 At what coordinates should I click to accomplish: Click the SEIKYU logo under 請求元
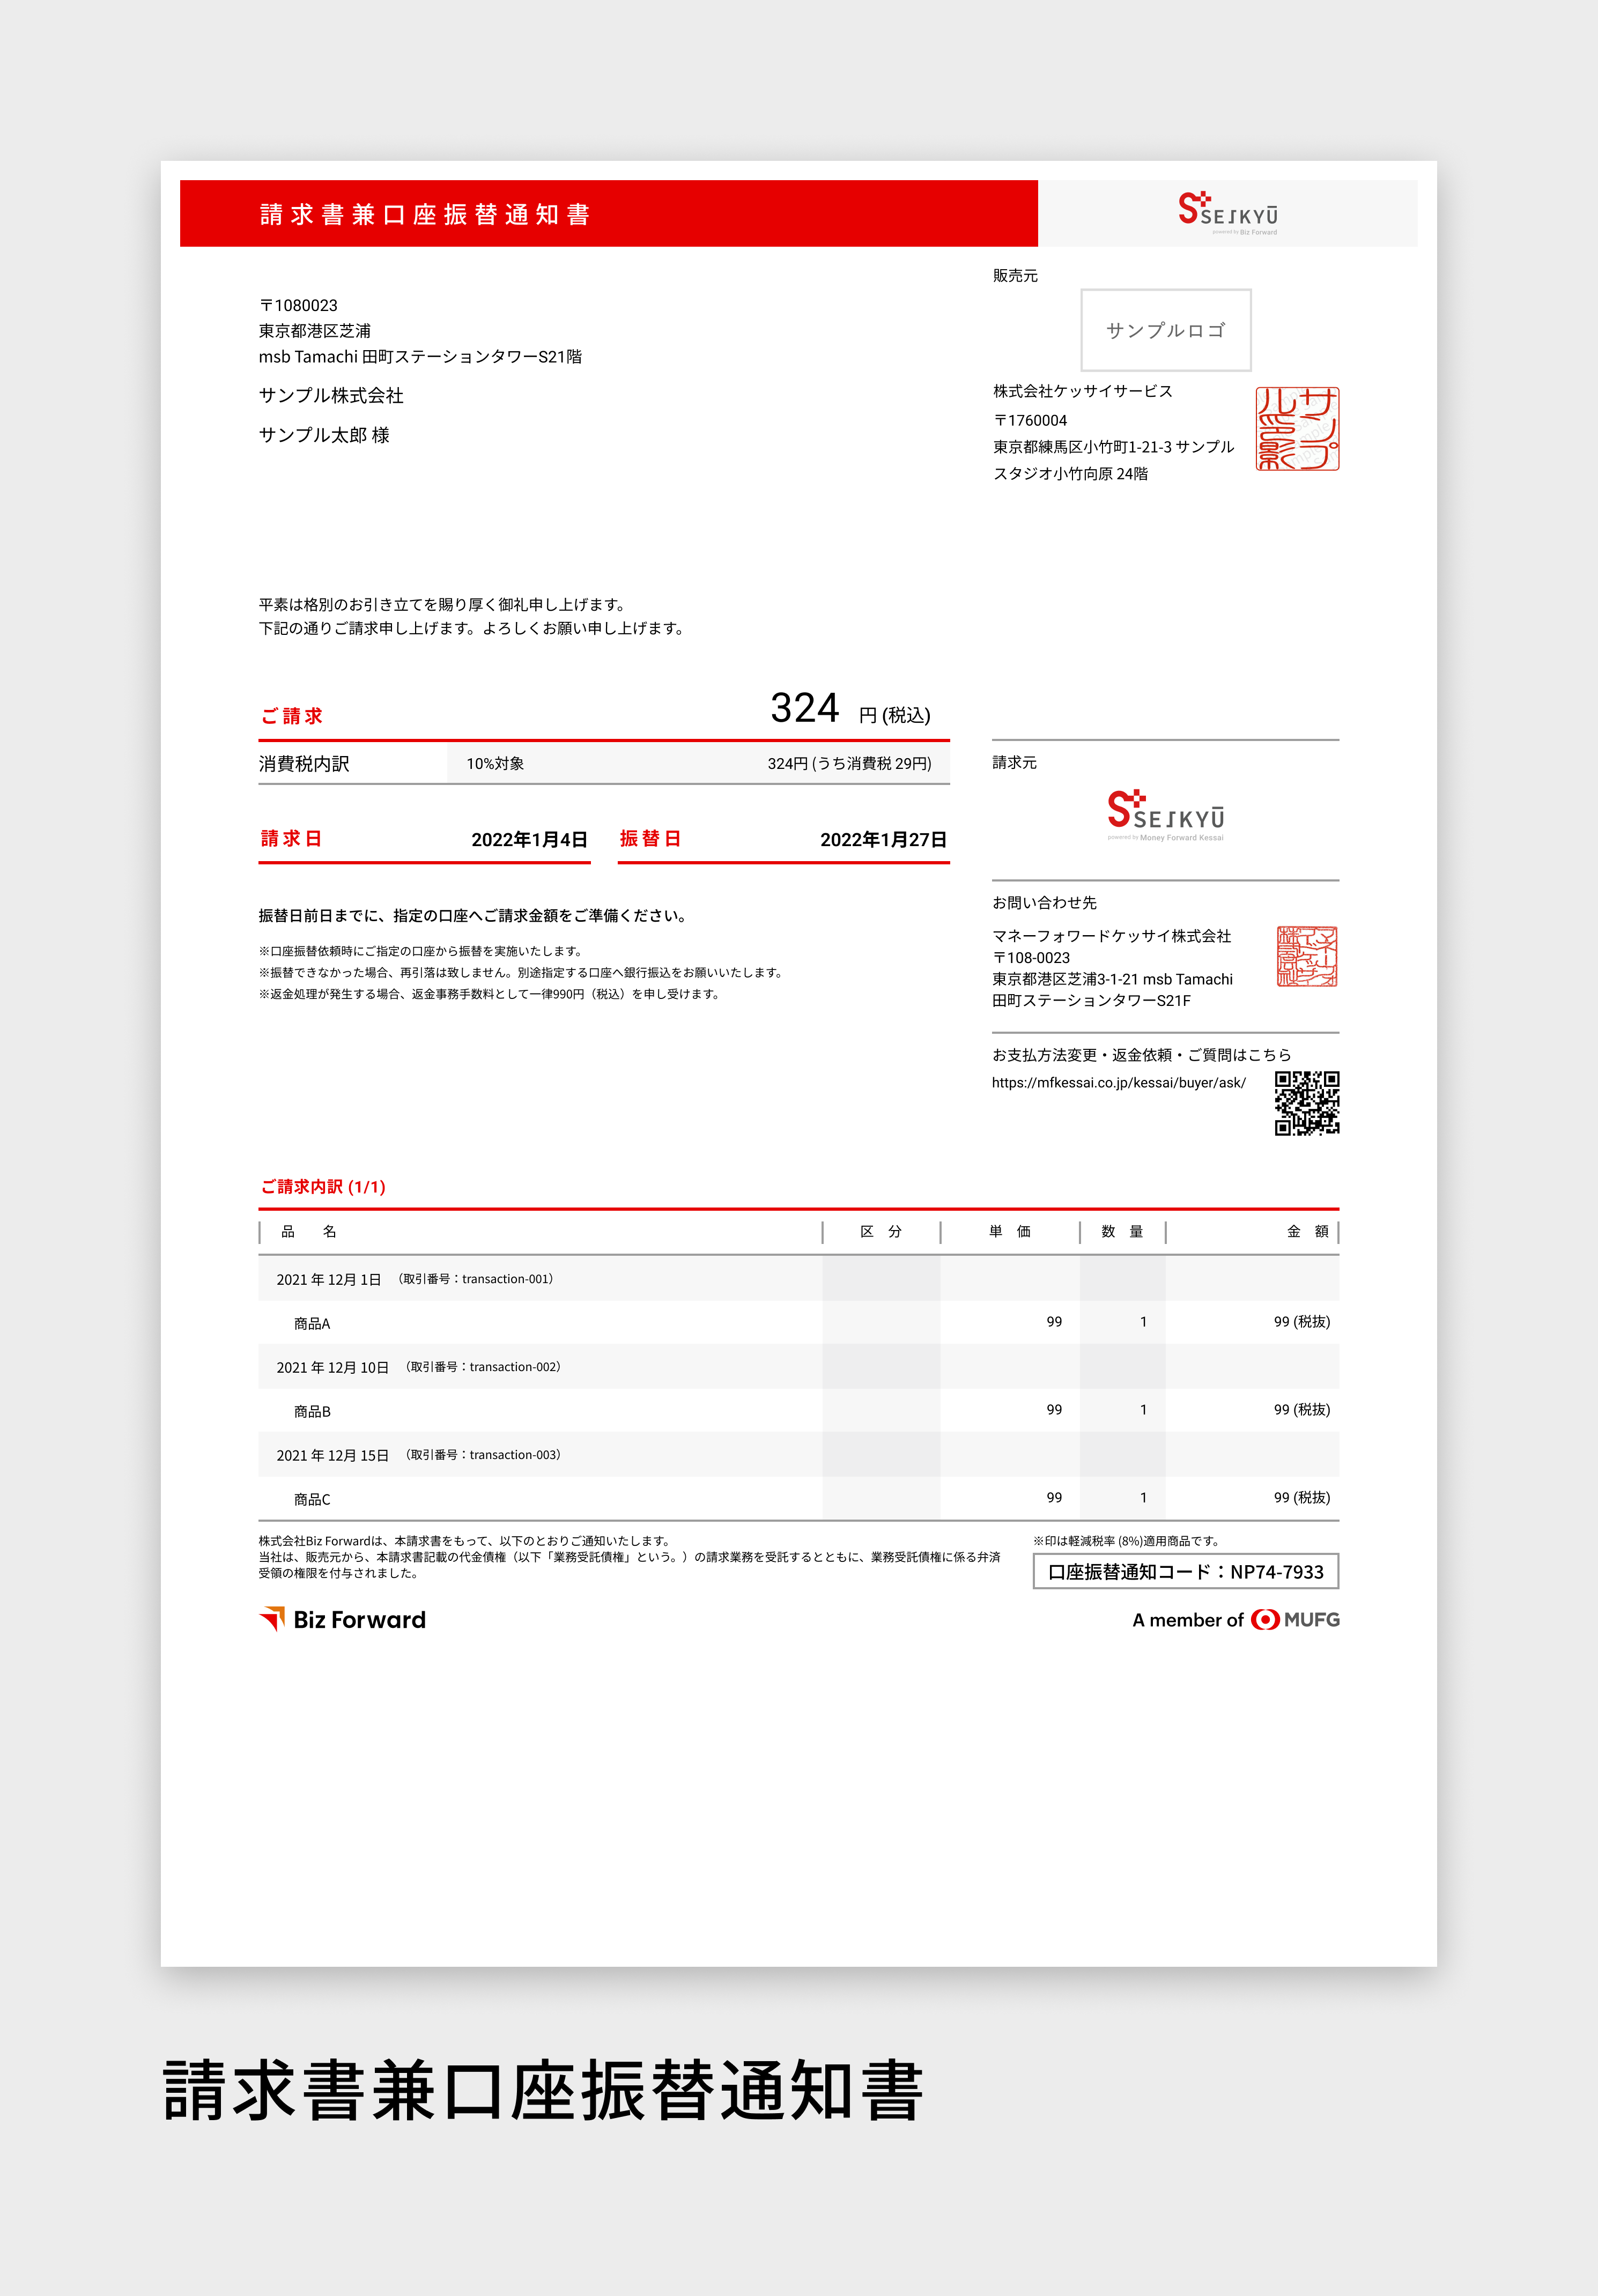tap(1166, 816)
